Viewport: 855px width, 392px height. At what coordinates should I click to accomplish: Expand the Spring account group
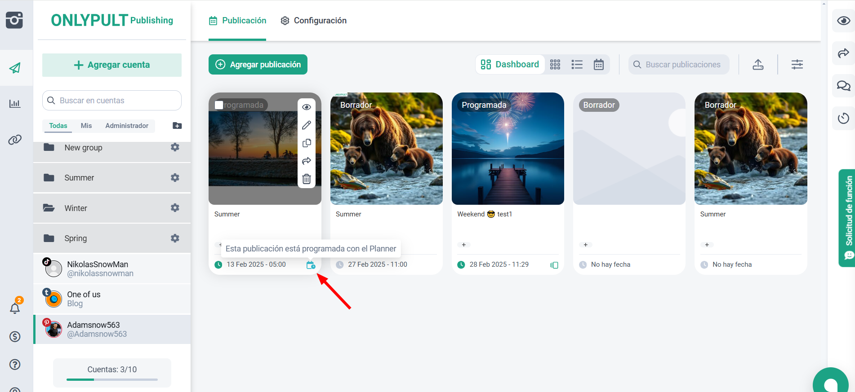tap(49, 238)
